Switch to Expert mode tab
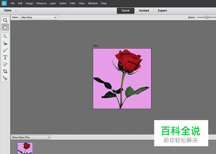The height and width of the screenshot is (154, 216). pyautogui.click(x=162, y=11)
